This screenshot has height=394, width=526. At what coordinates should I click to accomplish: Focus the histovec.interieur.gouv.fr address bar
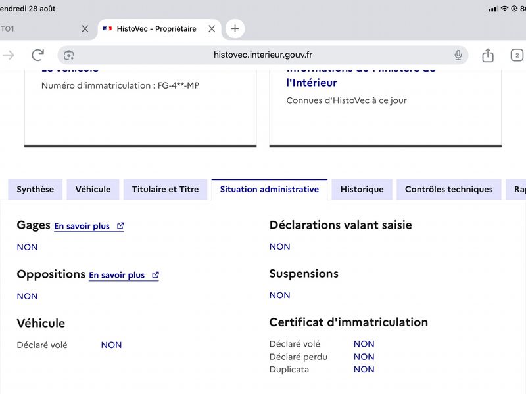click(x=262, y=55)
